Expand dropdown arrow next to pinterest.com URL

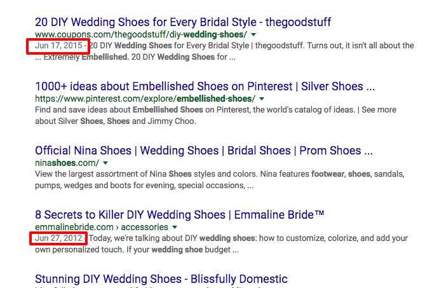[x=262, y=99]
